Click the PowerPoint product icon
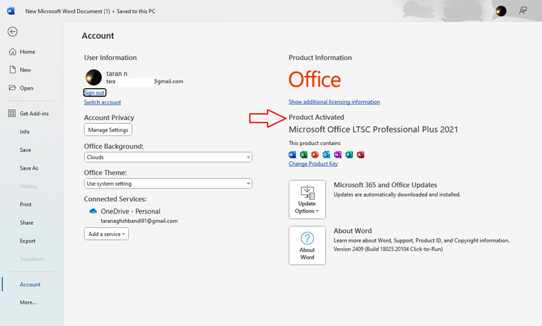This screenshot has height=326, width=542. tap(315, 155)
